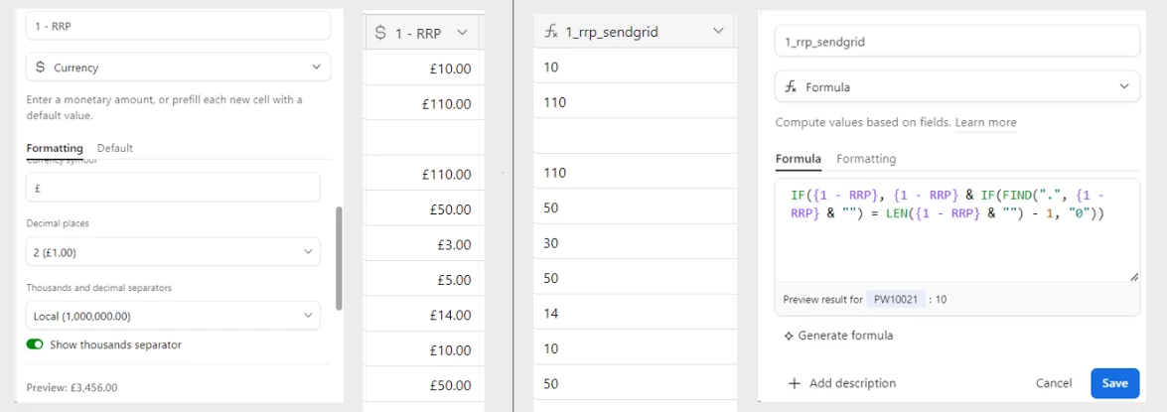Open the 1_rrp_sendgrid column menu chevron
The width and height of the screenshot is (1167, 412).
click(x=717, y=31)
